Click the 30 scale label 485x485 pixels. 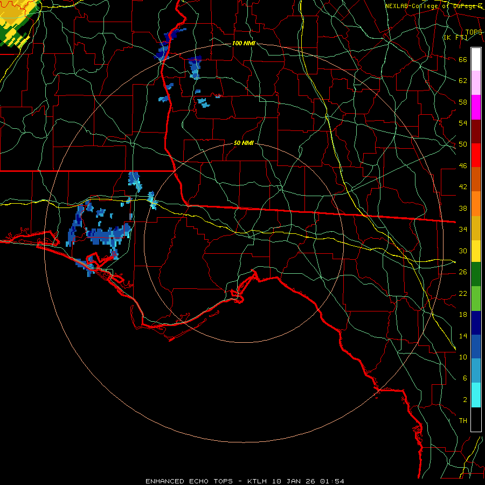(463, 251)
